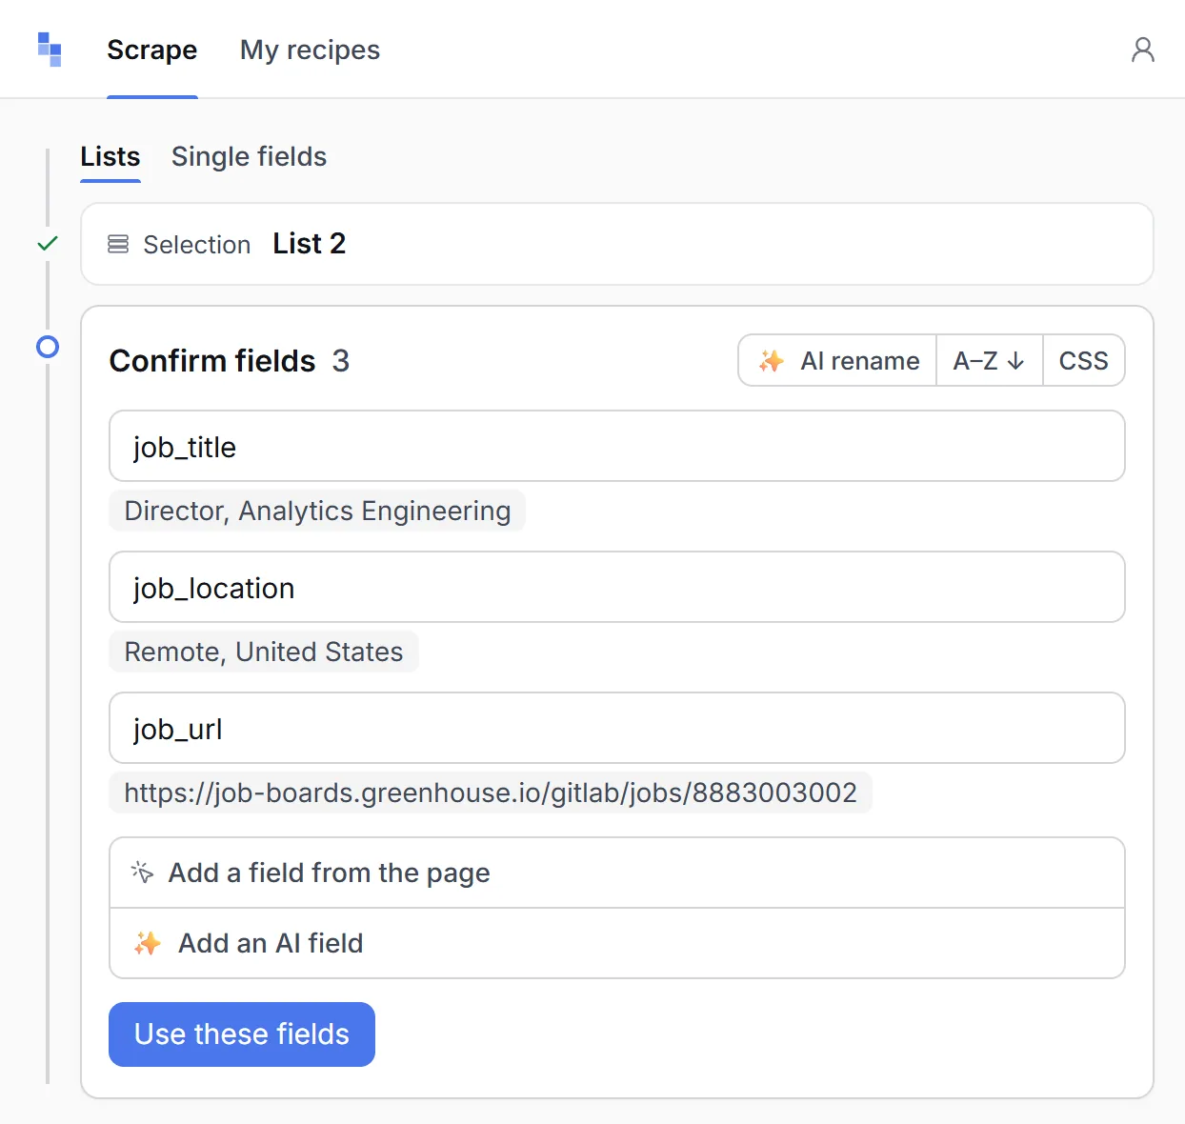1185x1124 pixels.
Task: Click Add an AI field
Action: 617,943
